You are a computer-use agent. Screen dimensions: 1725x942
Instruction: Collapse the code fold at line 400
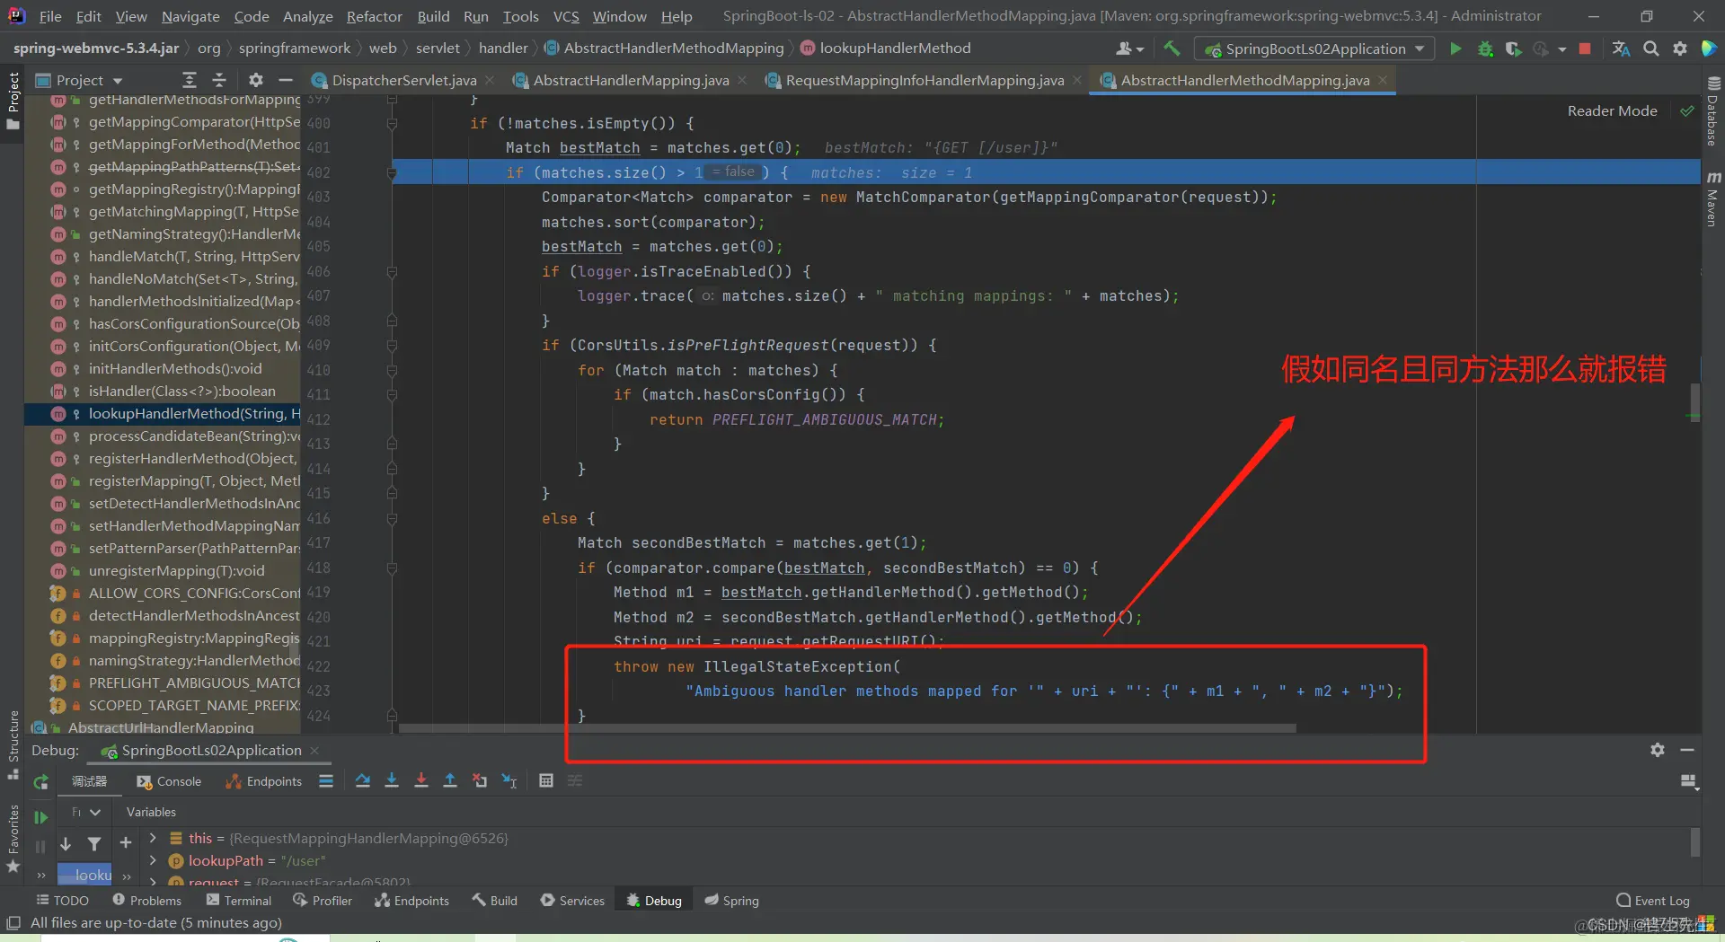tap(392, 124)
